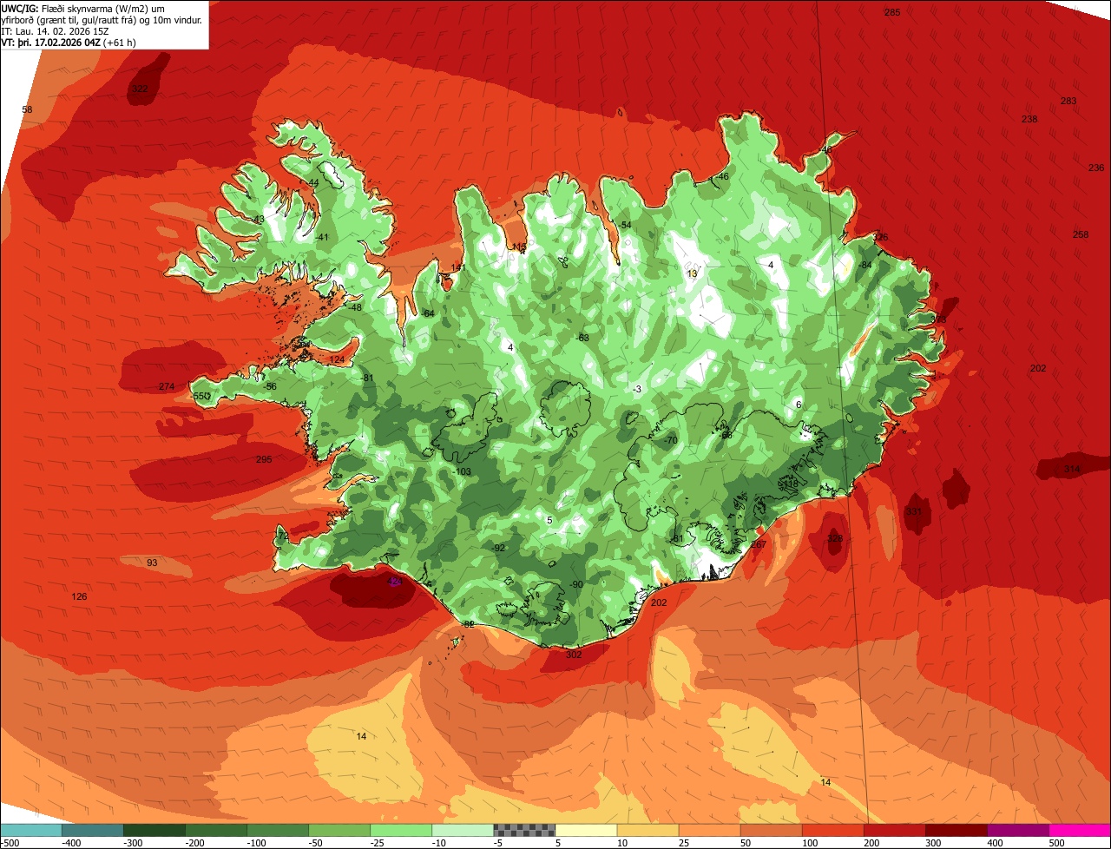
Task: Click the 326 value at the northeast coast
Action: pyautogui.click(x=881, y=238)
